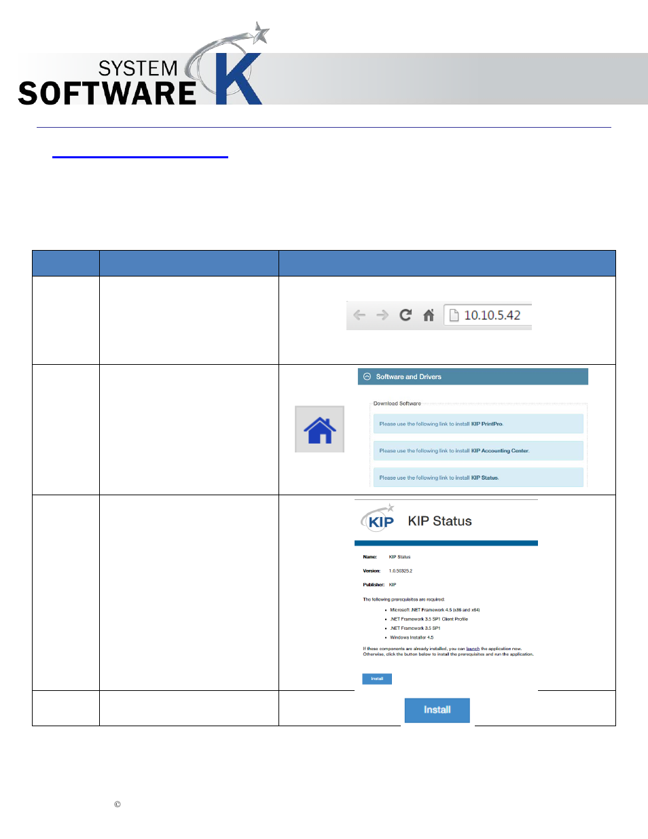Image resolution: width=648 pixels, height=839 pixels.
Task: Click the address bar showing 10.10.5.42
Action: pyautogui.click(x=488, y=315)
